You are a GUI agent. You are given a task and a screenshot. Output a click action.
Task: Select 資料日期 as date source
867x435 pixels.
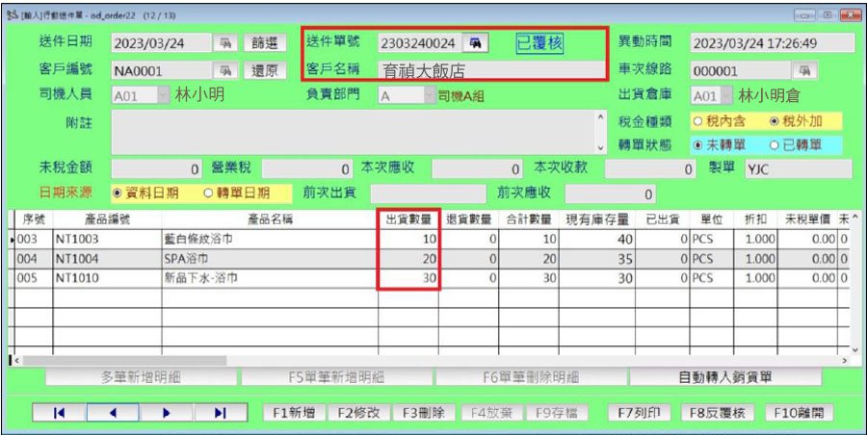pyautogui.click(x=145, y=192)
